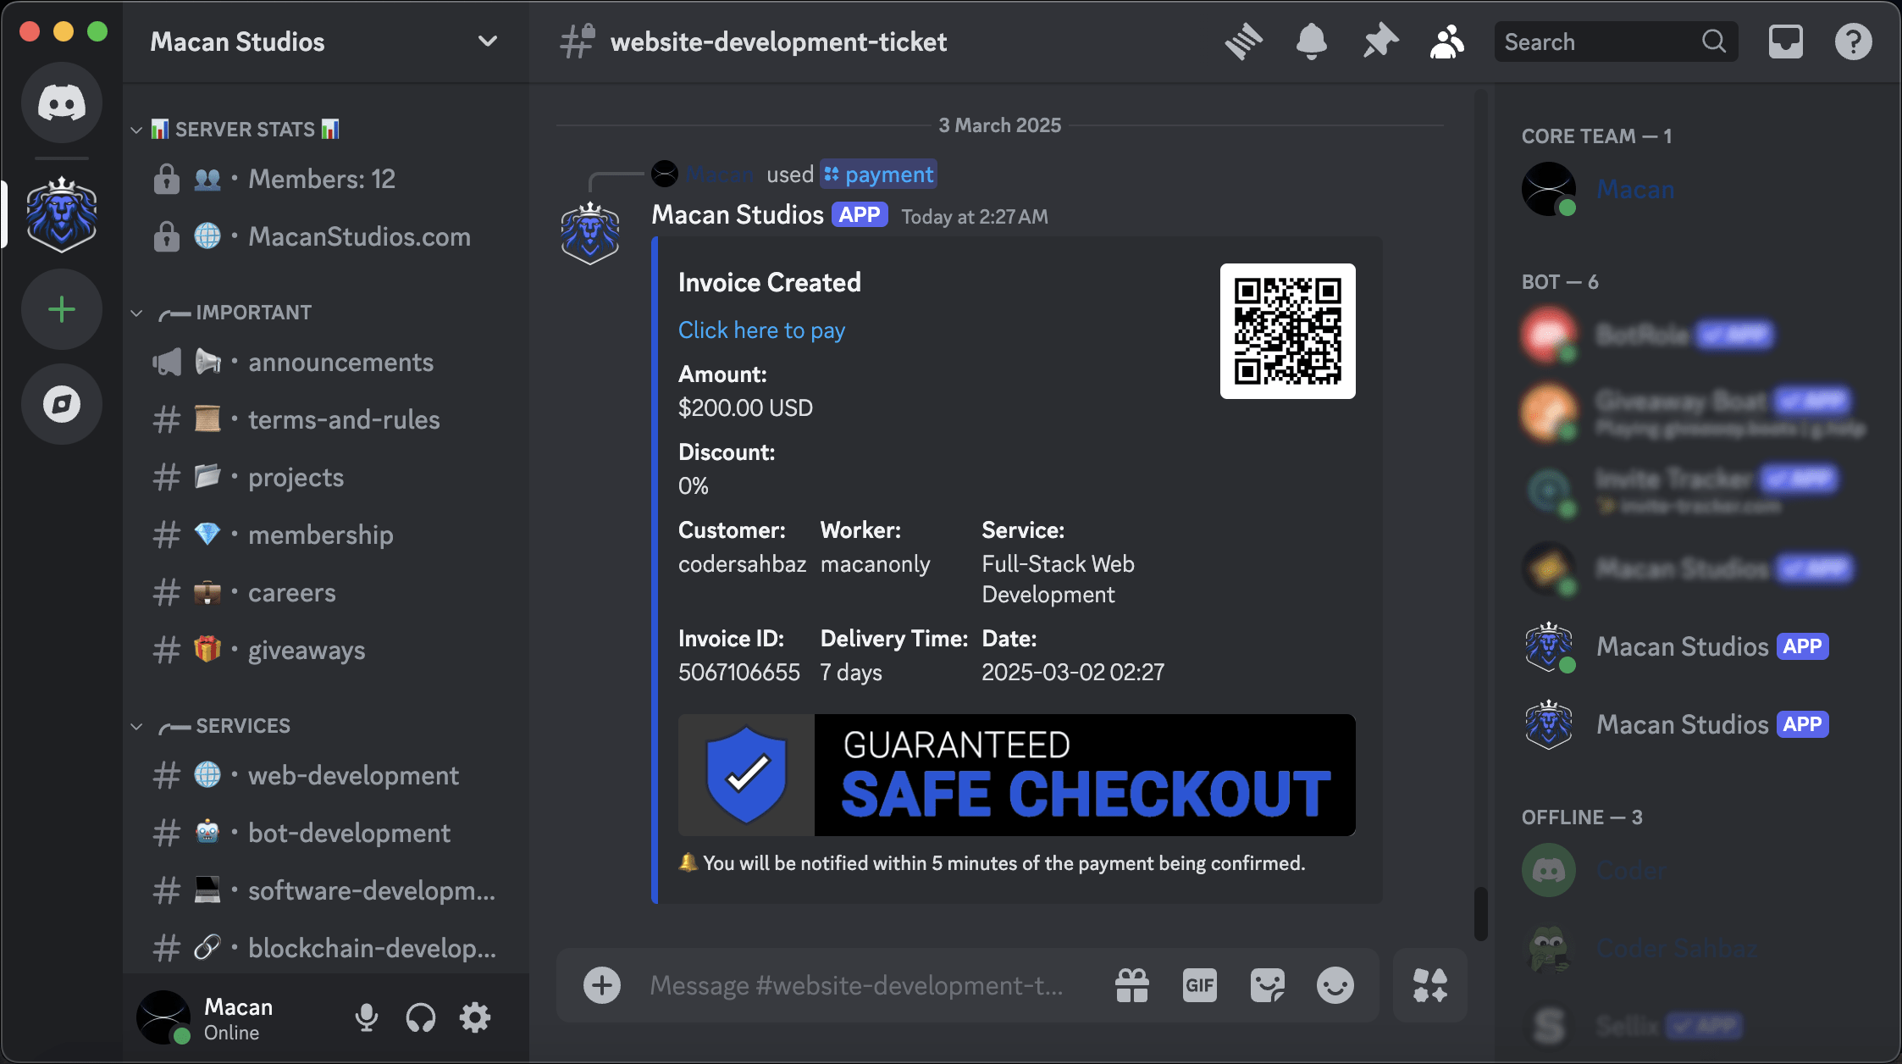Click the website-development-ticket channel title
1902x1064 pixels.
click(778, 42)
